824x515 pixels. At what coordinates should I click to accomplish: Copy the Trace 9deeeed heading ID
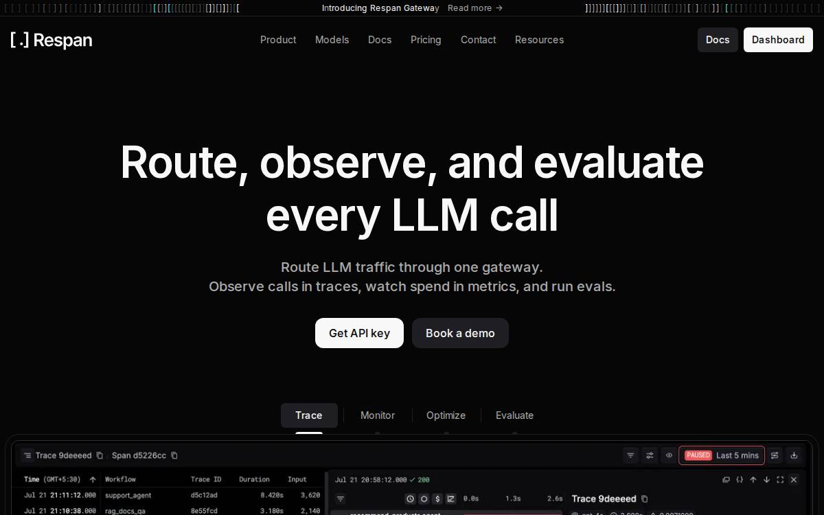[644, 499]
